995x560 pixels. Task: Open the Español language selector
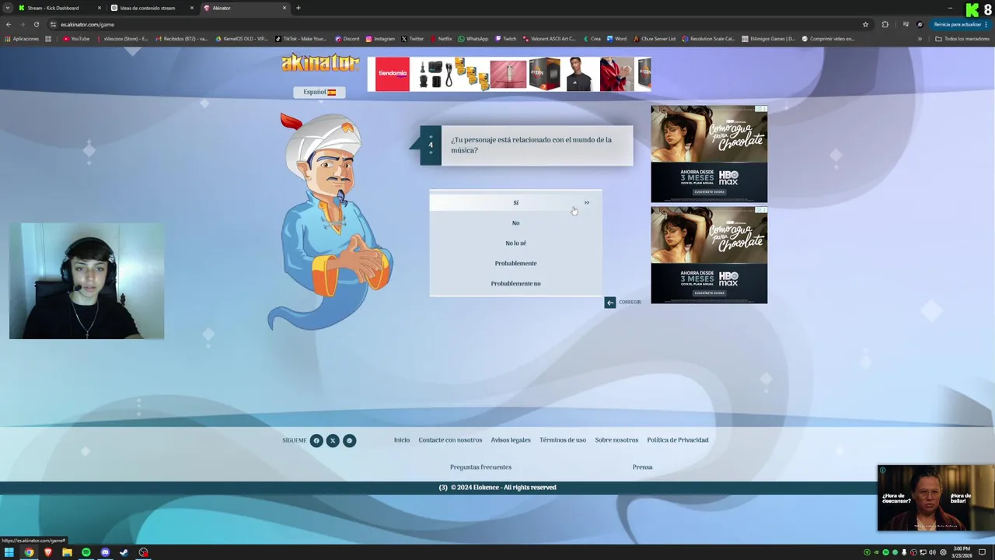[319, 92]
